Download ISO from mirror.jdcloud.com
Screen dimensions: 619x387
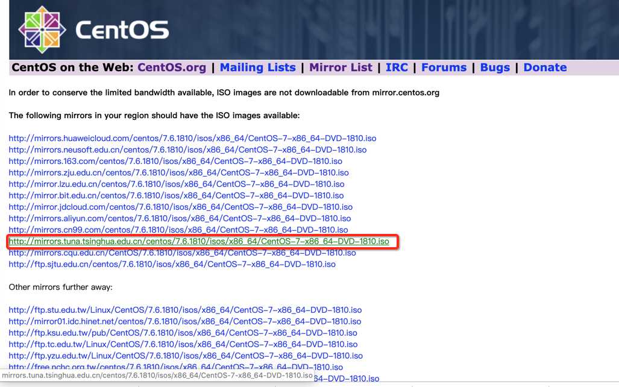click(180, 207)
